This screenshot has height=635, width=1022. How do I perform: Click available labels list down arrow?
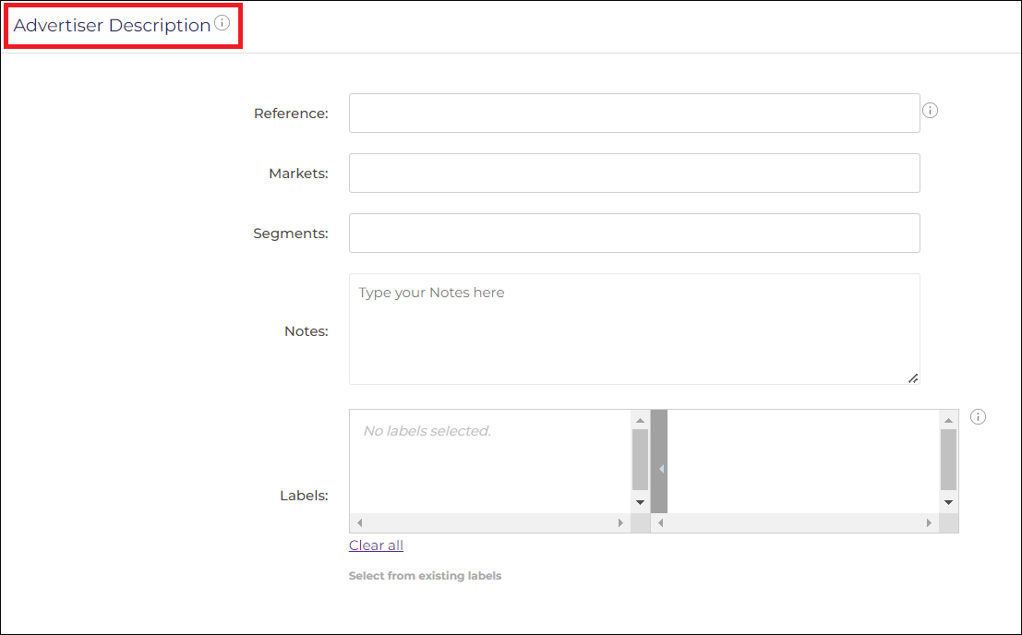[x=948, y=502]
